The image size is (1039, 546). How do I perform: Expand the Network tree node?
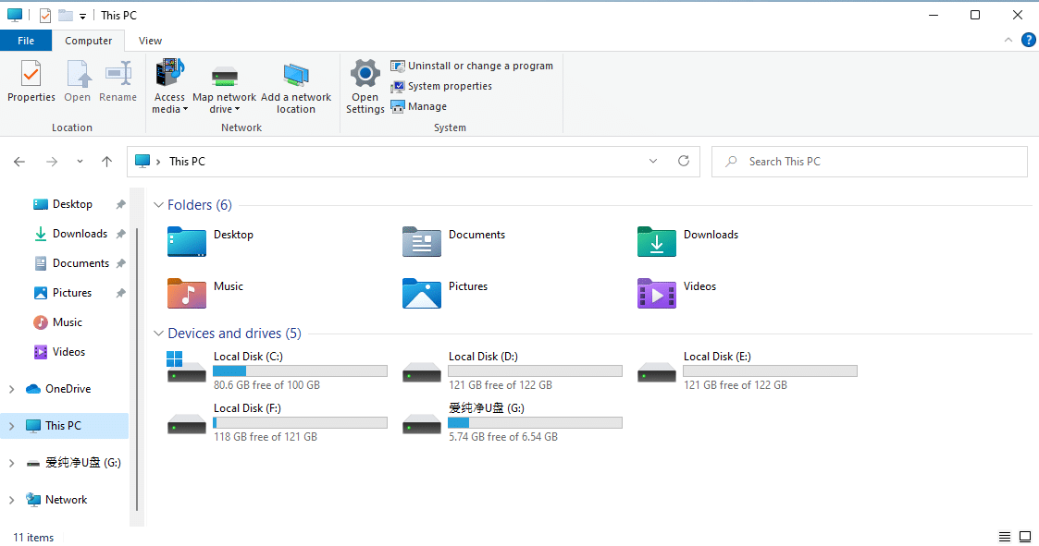click(11, 501)
